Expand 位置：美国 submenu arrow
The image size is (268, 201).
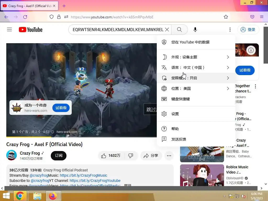coord(228,88)
